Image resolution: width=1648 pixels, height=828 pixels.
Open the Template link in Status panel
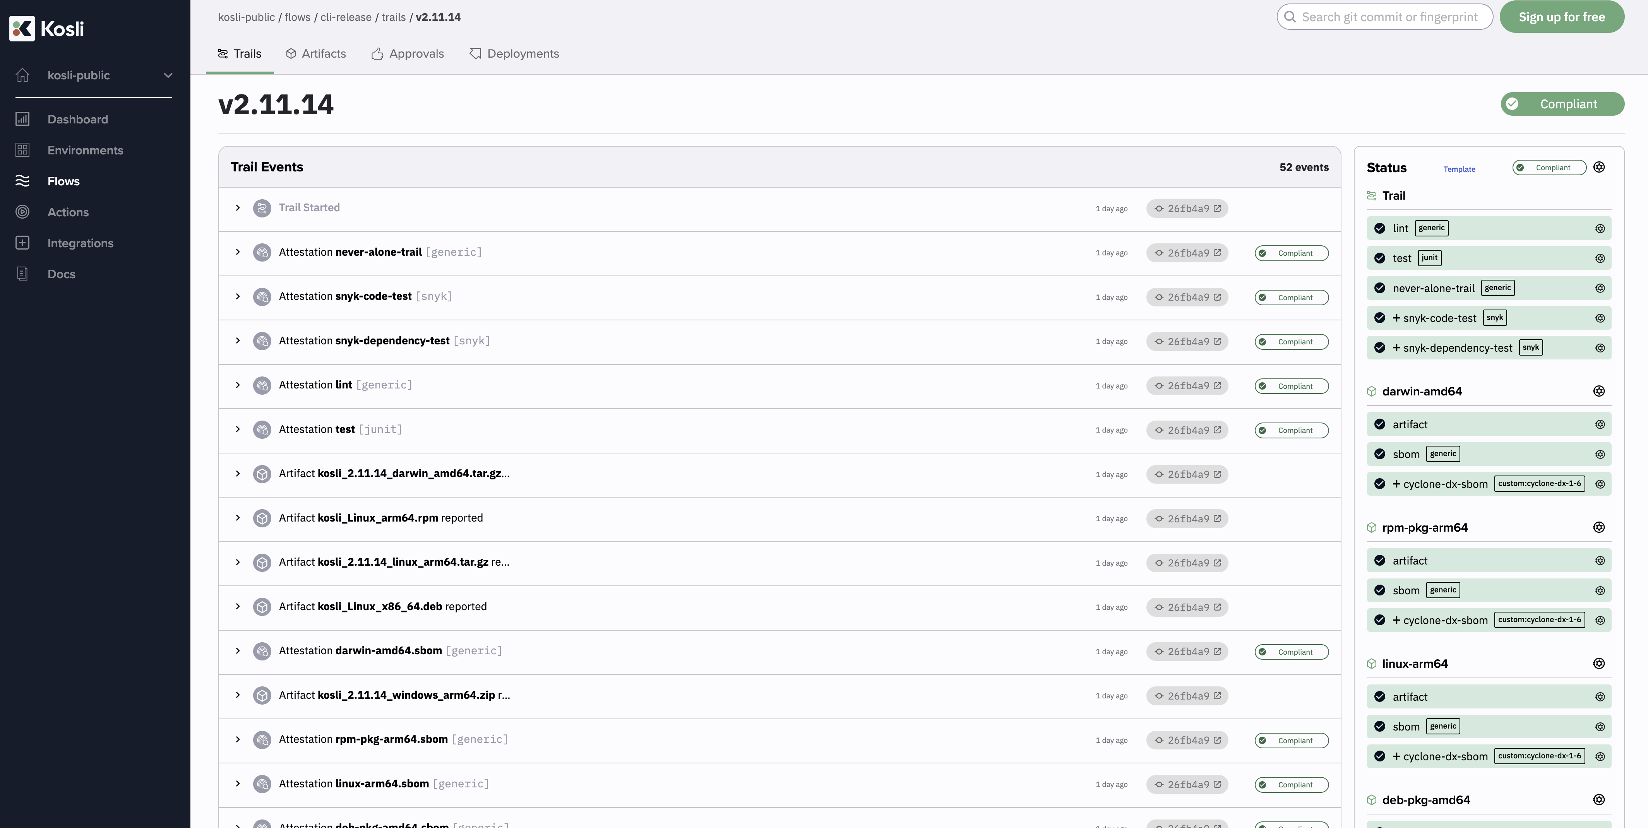(x=1459, y=169)
